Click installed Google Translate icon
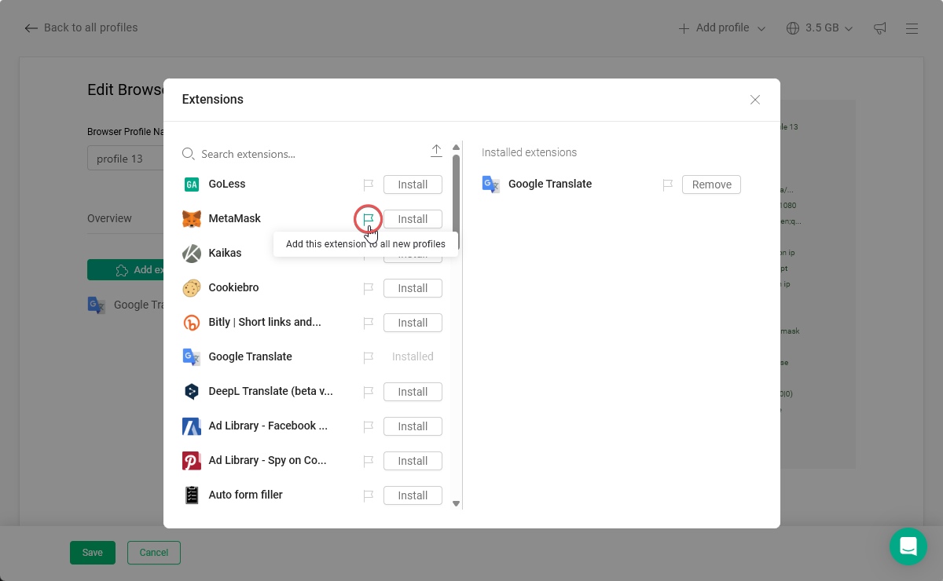 coord(491,185)
